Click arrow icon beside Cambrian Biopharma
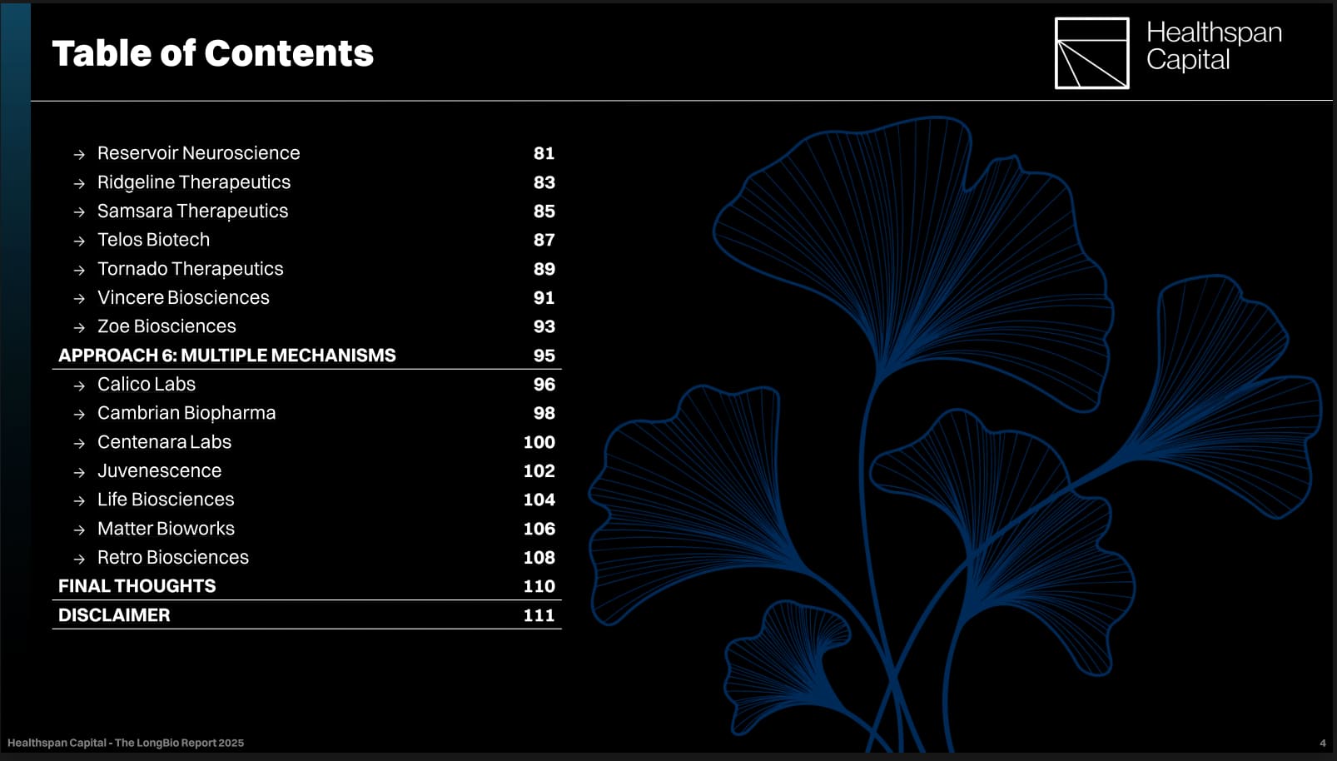 [79, 415]
